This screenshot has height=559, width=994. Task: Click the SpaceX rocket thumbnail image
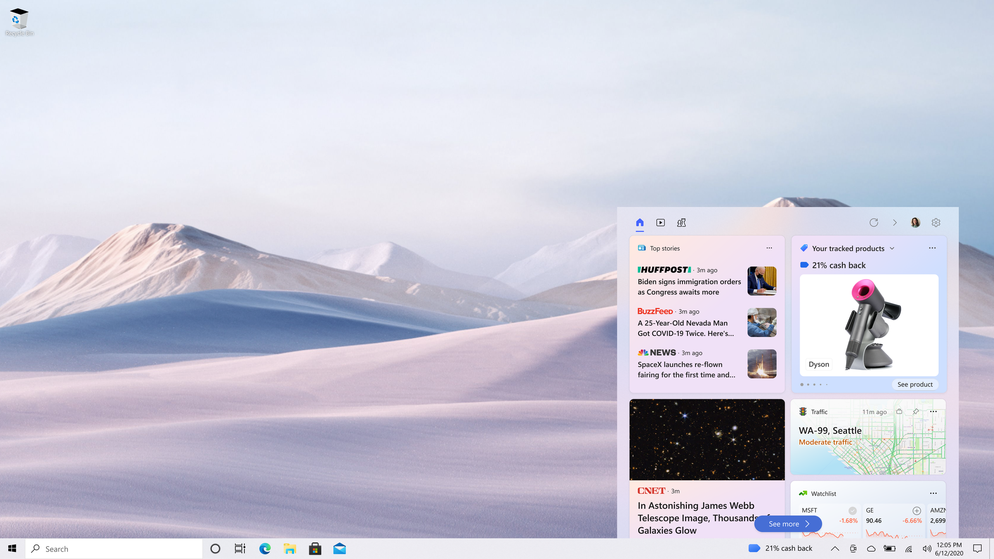(762, 364)
